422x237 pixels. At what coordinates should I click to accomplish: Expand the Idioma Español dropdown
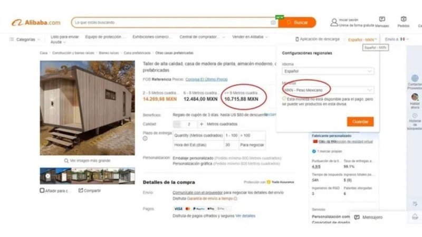[x=328, y=71]
